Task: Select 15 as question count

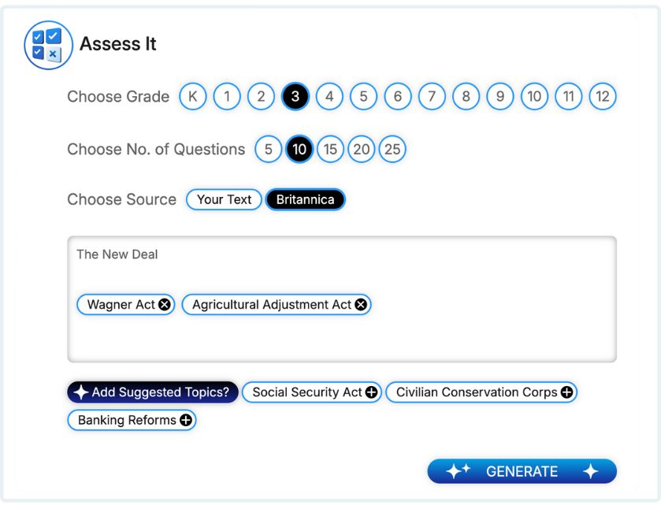Action: pyautogui.click(x=330, y=150)
